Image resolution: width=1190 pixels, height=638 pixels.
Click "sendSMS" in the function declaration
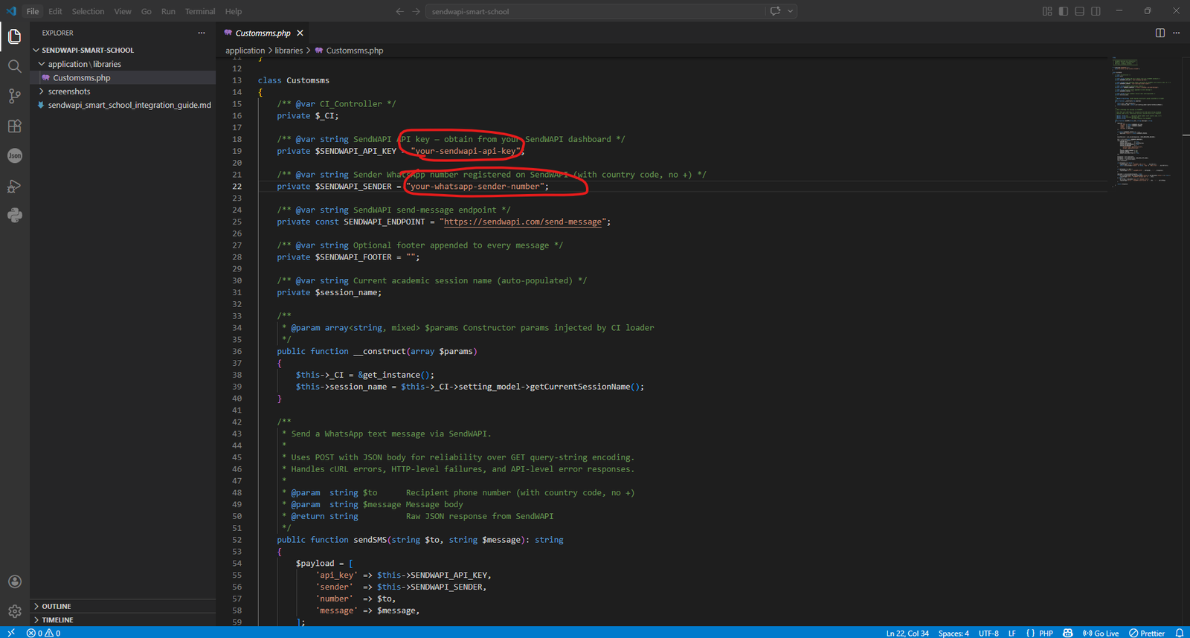coord(370,540)
